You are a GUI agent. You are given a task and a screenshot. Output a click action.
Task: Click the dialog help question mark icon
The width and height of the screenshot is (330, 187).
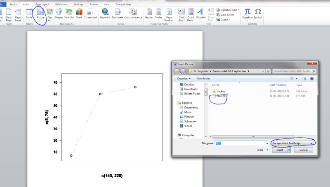coord(312,78)
